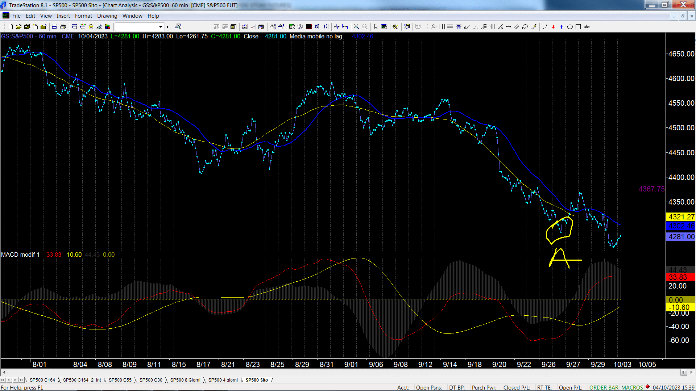This screenshot has height=391, width=696.
Task: Click the run arrow beside combo box
Action: pos(167,27)
